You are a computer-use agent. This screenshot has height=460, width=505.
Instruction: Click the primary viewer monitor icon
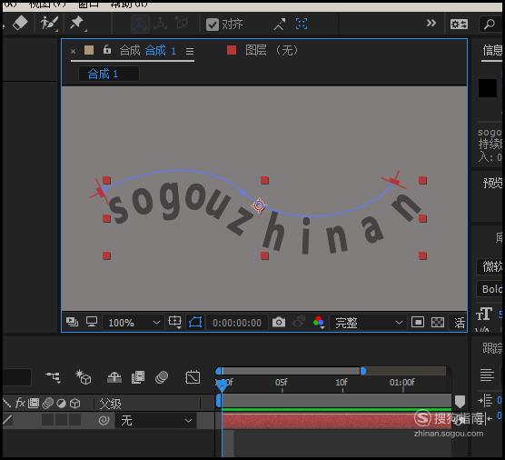coord(92,322)
